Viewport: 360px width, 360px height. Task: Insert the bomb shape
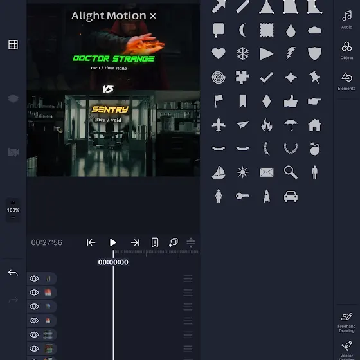point(315,148)
